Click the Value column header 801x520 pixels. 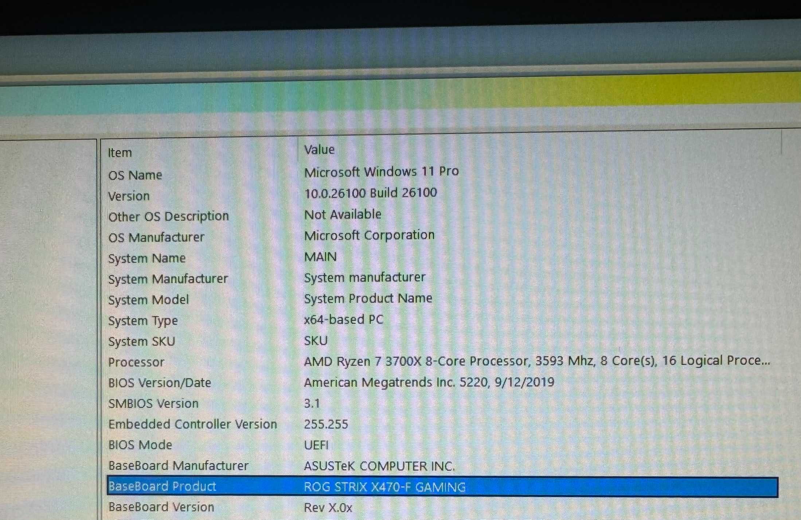coord(319,150)
